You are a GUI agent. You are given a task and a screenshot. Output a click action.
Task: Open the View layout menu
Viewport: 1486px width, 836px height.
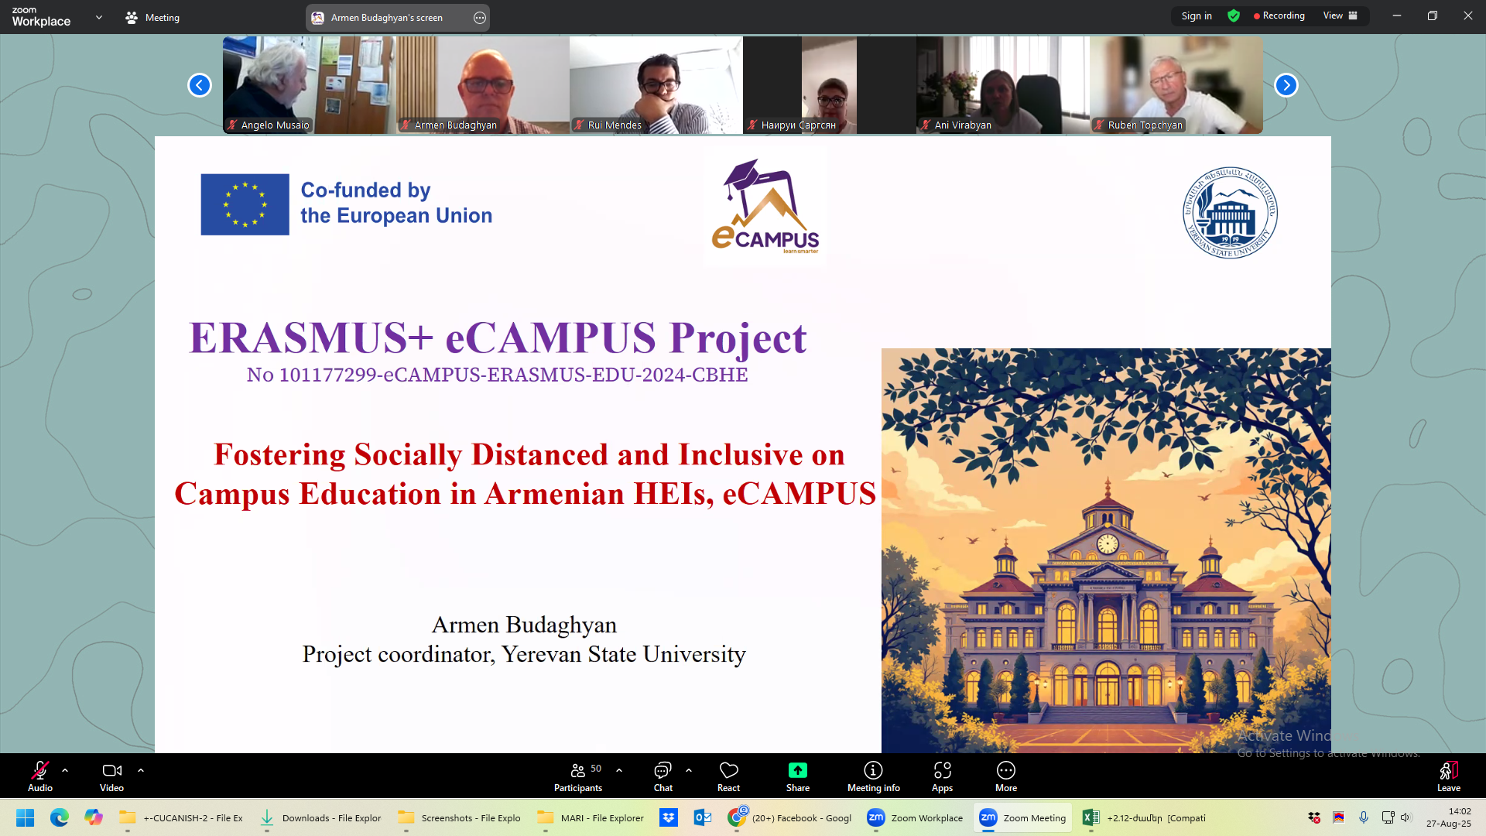pyautogui.click(x=1340, y=16)
